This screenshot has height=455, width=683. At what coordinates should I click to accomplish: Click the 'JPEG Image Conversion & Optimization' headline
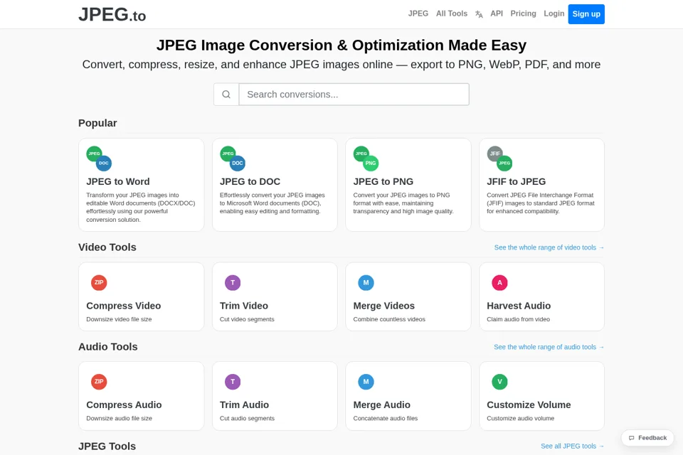[341, 45]
